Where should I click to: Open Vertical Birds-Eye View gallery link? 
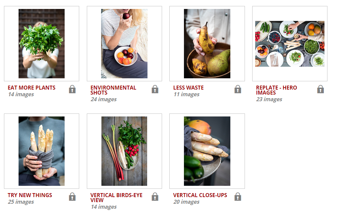pos(116,198)
